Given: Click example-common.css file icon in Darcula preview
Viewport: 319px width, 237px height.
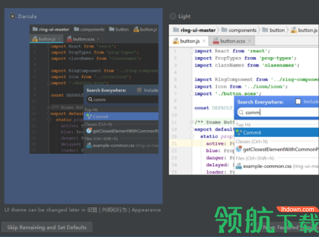Looking at the screenshot, I should click(x=89, y=145).
